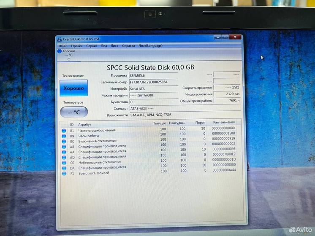This screenshot has width=315, height=236.
Task: Click the status dot for attribute DA
Action: point(64,168)
